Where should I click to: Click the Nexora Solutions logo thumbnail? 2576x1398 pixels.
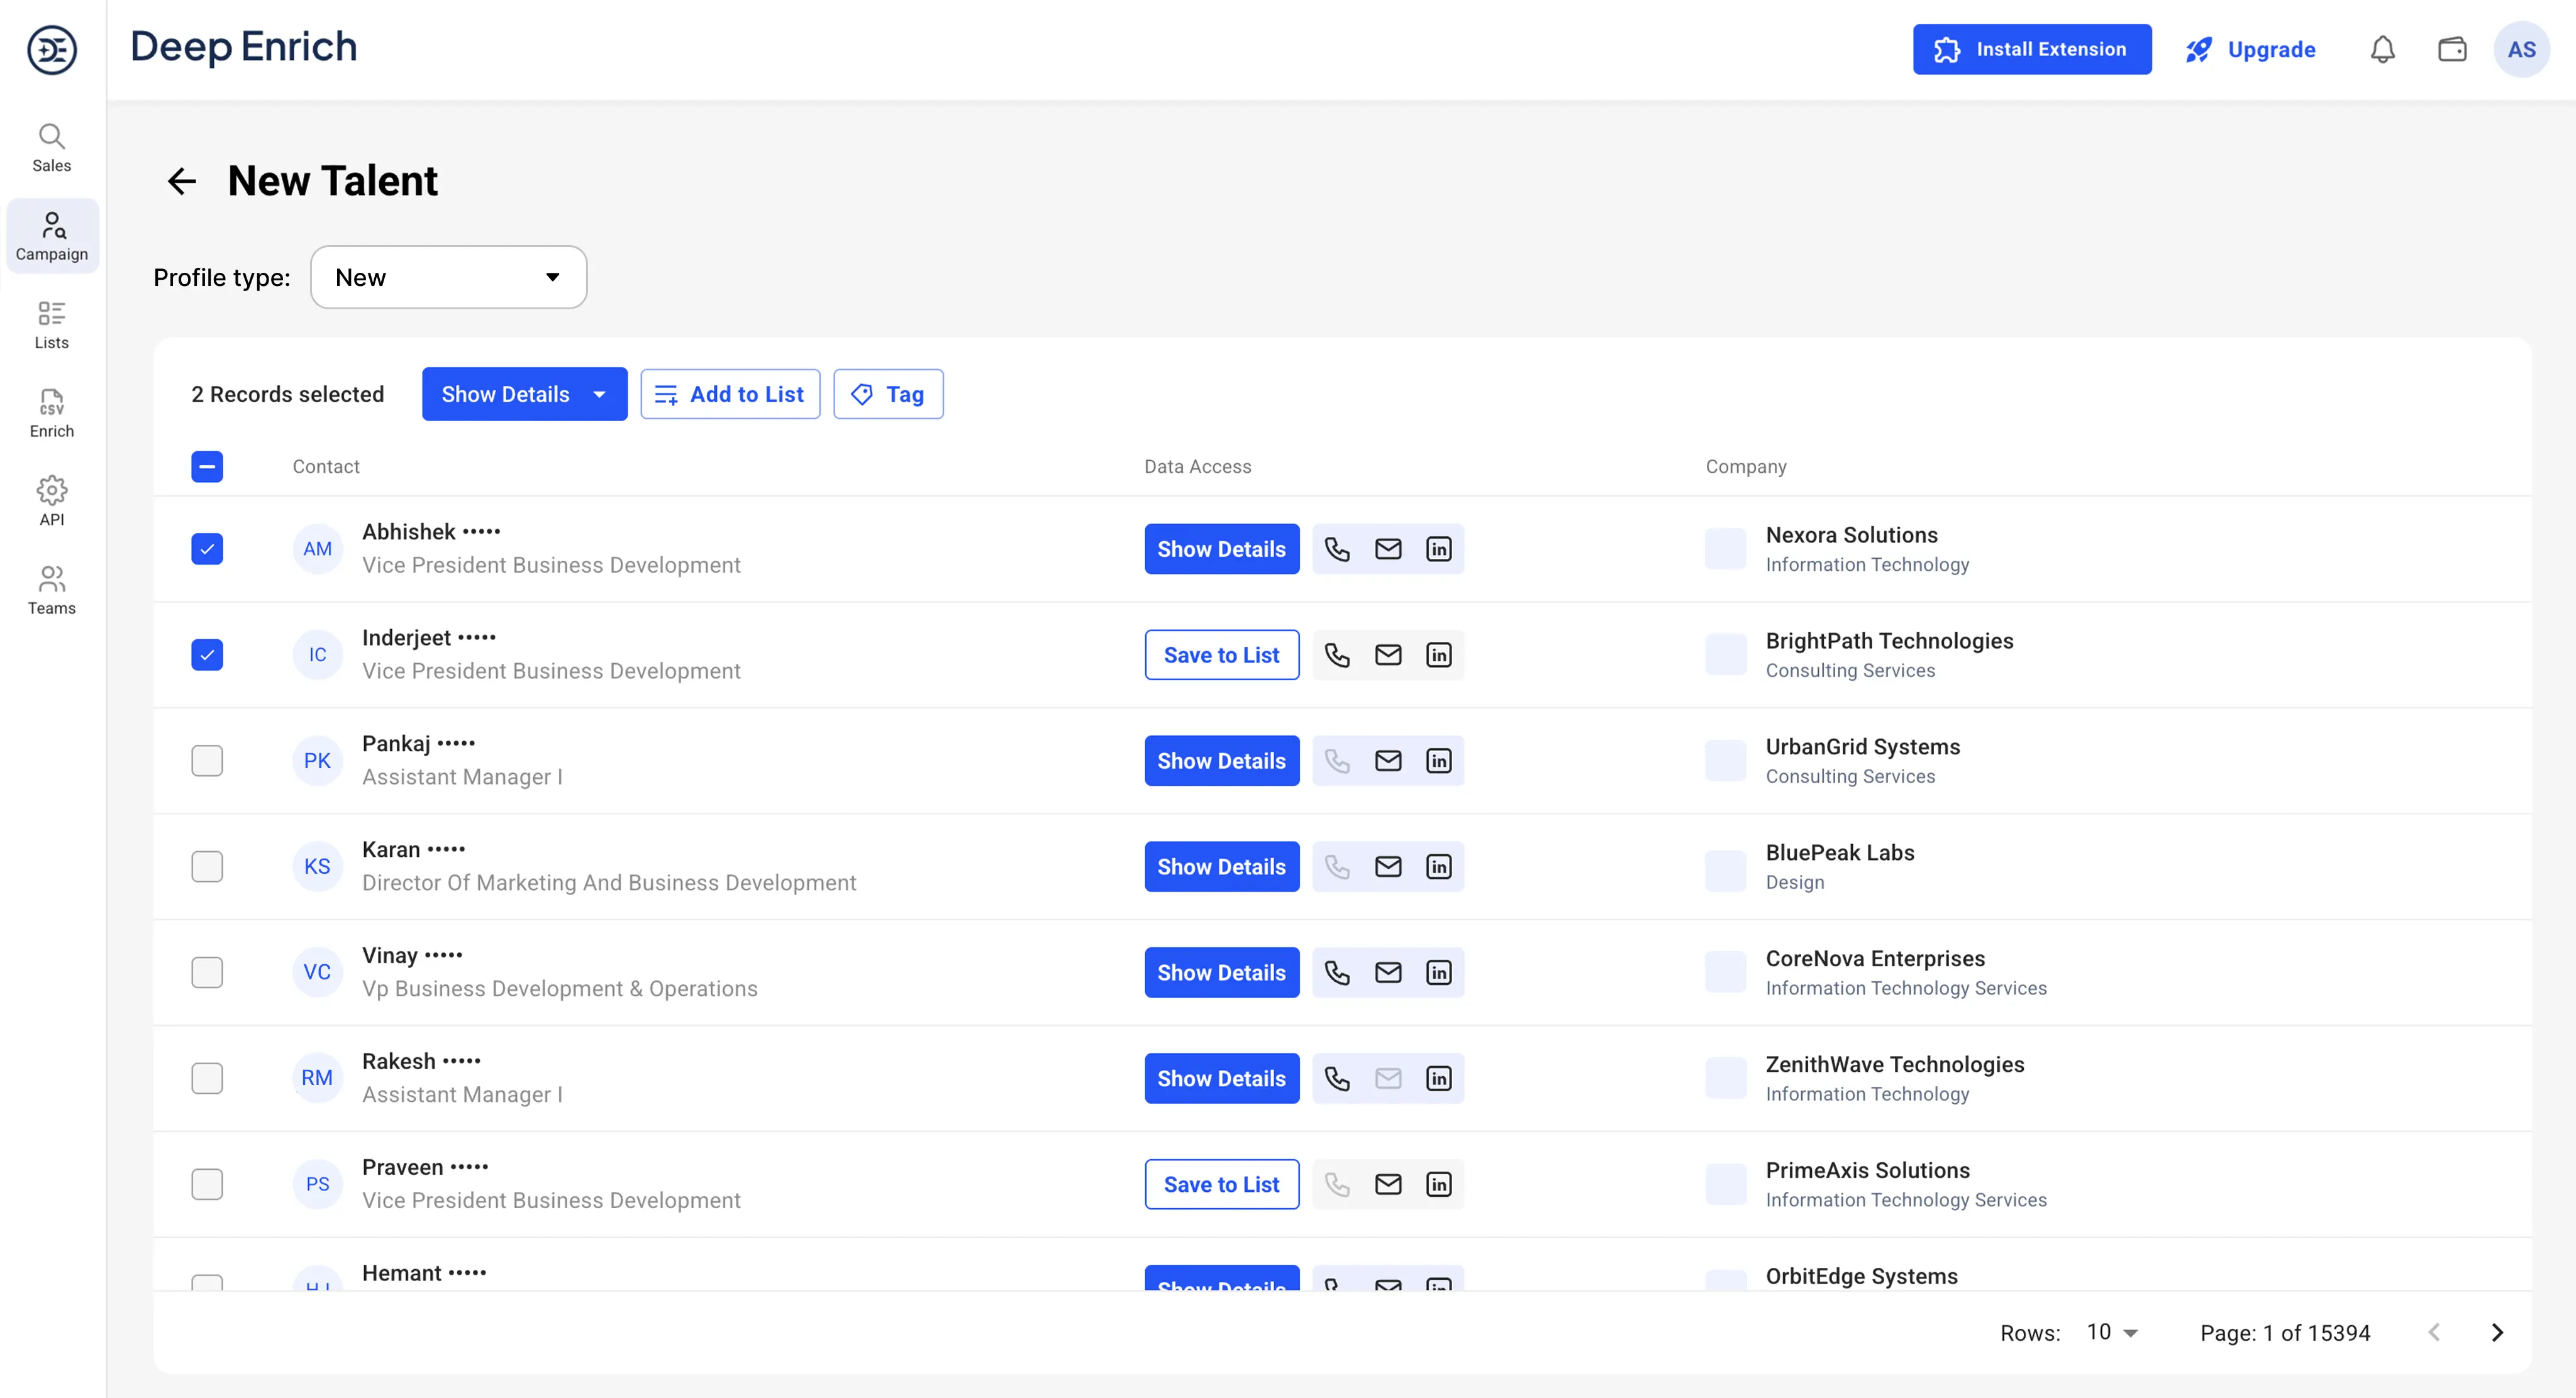click(1725, 549)
